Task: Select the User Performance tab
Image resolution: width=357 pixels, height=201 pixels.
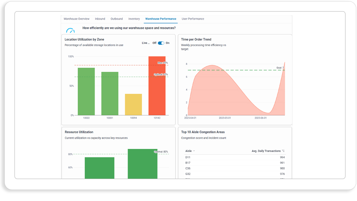Action: coord(193,19)
